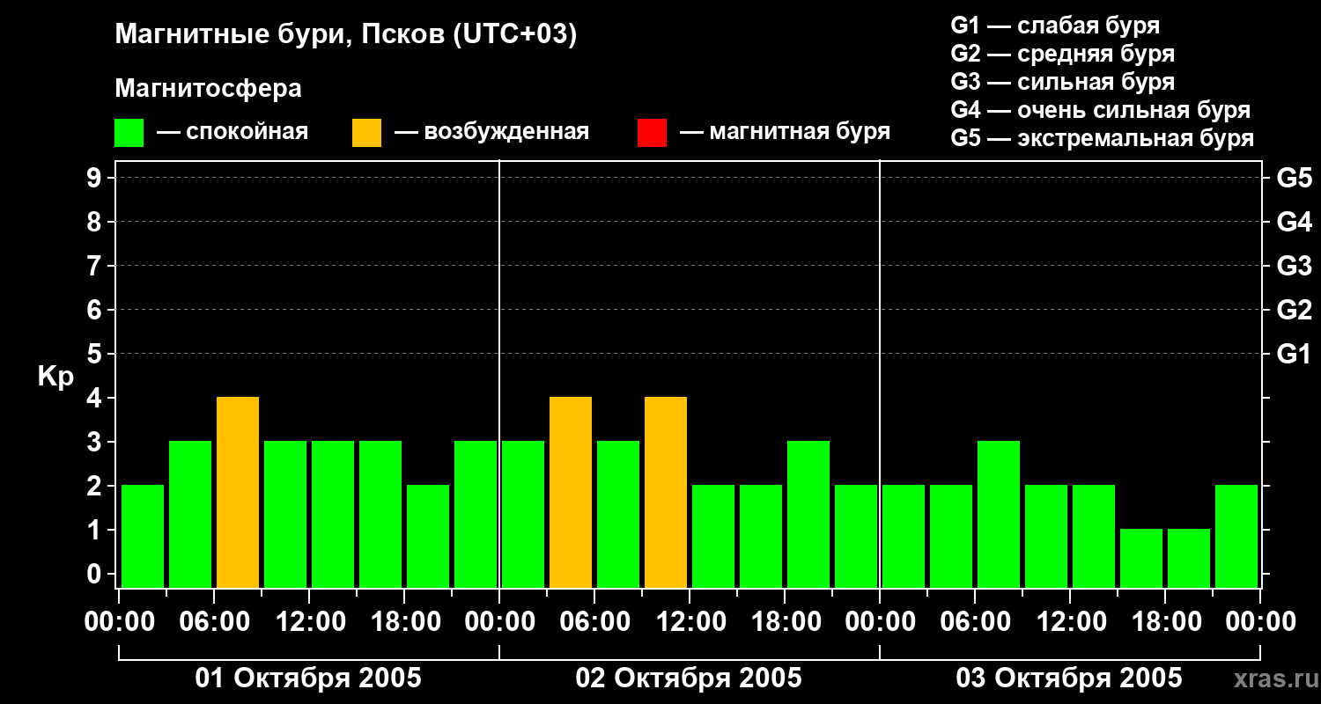Click the green bar on 03 October 00:00–03:00
The height and width of the screenshot is (704, 1321).
click(x=904, y=536)
